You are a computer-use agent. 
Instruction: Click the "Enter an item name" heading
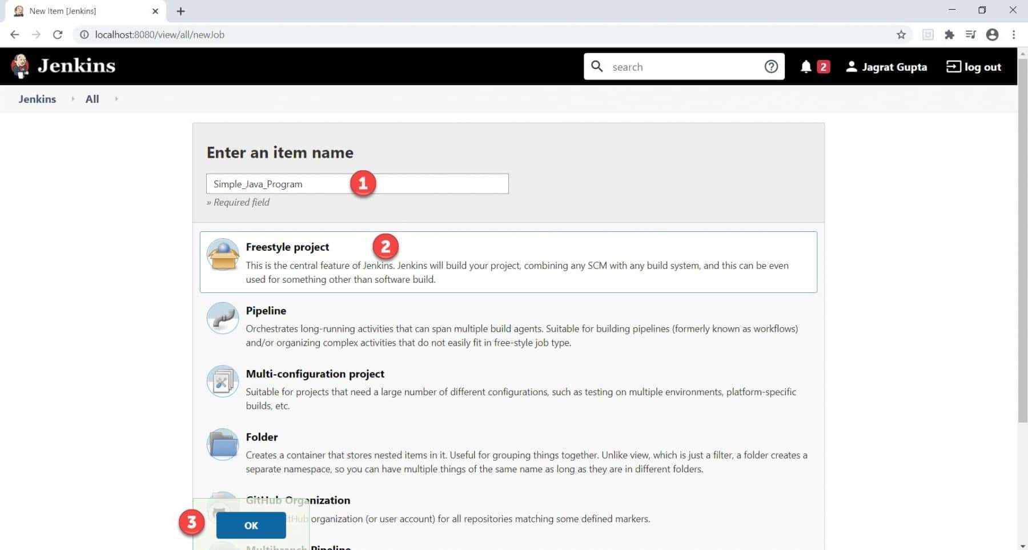click(x=280, y=152)
